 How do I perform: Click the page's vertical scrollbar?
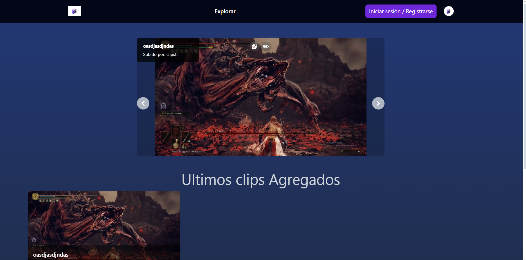524,84
